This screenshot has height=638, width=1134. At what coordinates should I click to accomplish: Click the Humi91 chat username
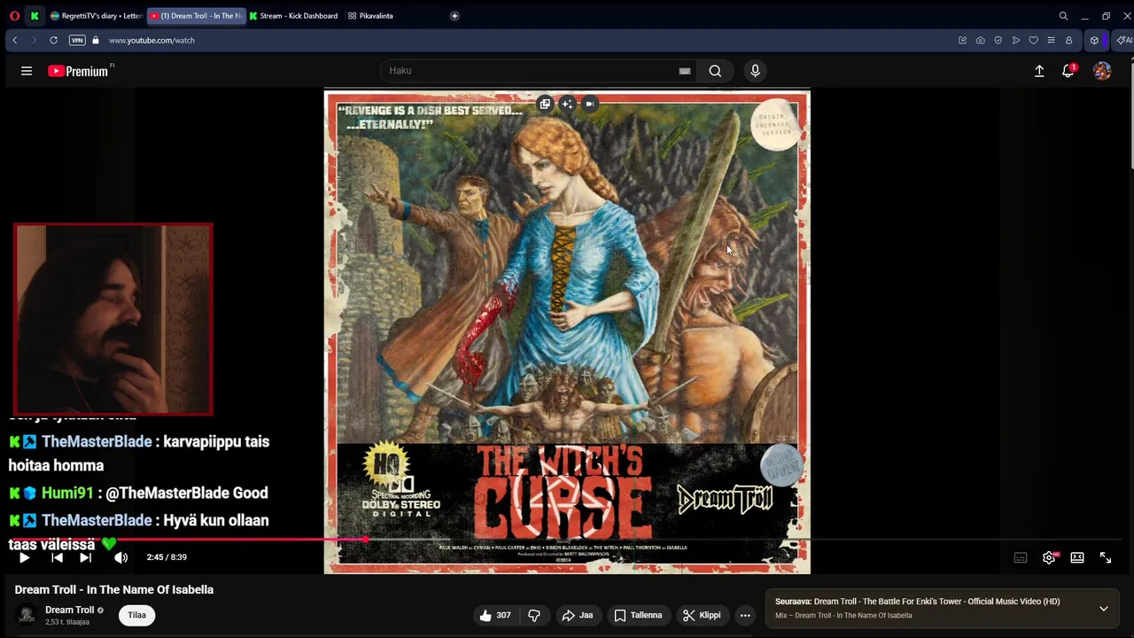pyautogui.click(x=67, y=493)
